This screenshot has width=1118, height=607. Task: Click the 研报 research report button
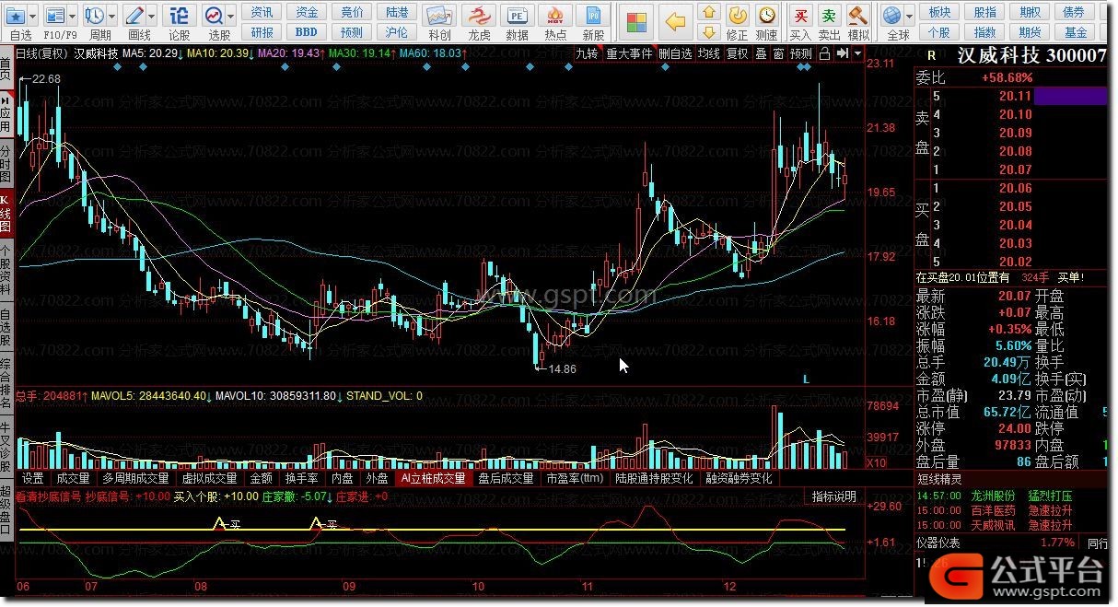262,32
